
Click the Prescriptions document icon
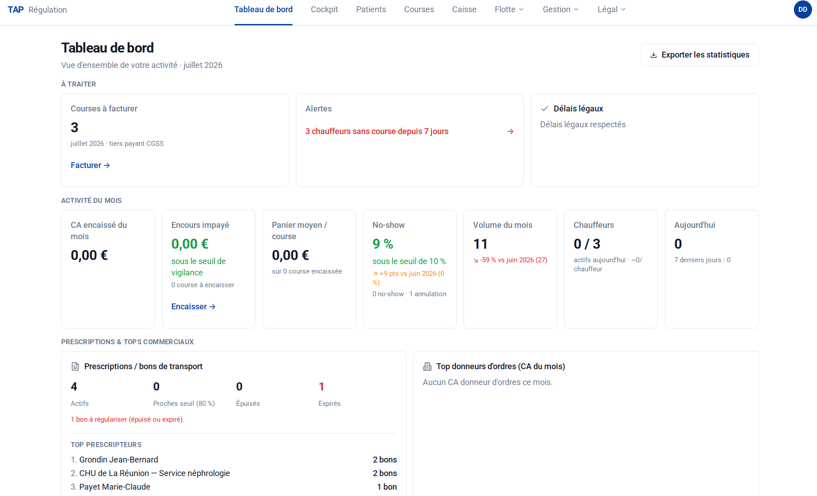75,366
